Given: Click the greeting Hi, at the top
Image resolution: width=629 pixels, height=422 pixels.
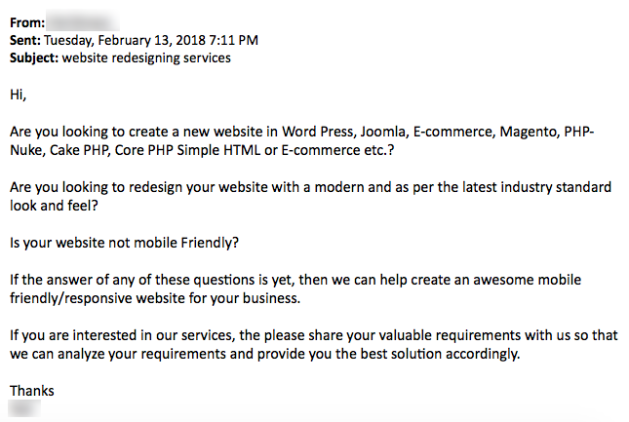Looking at the screenshot, I should (19, 95).
